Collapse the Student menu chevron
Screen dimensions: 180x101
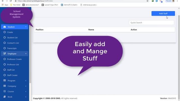click(26, 27)
